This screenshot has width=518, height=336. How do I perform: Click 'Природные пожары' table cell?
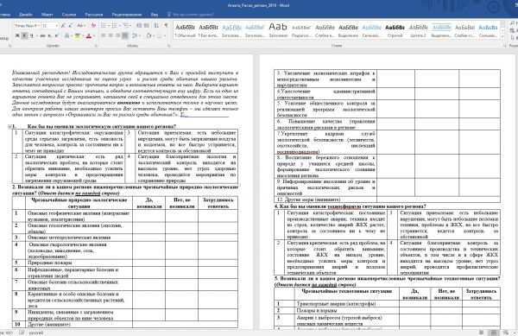coord(79,263)
